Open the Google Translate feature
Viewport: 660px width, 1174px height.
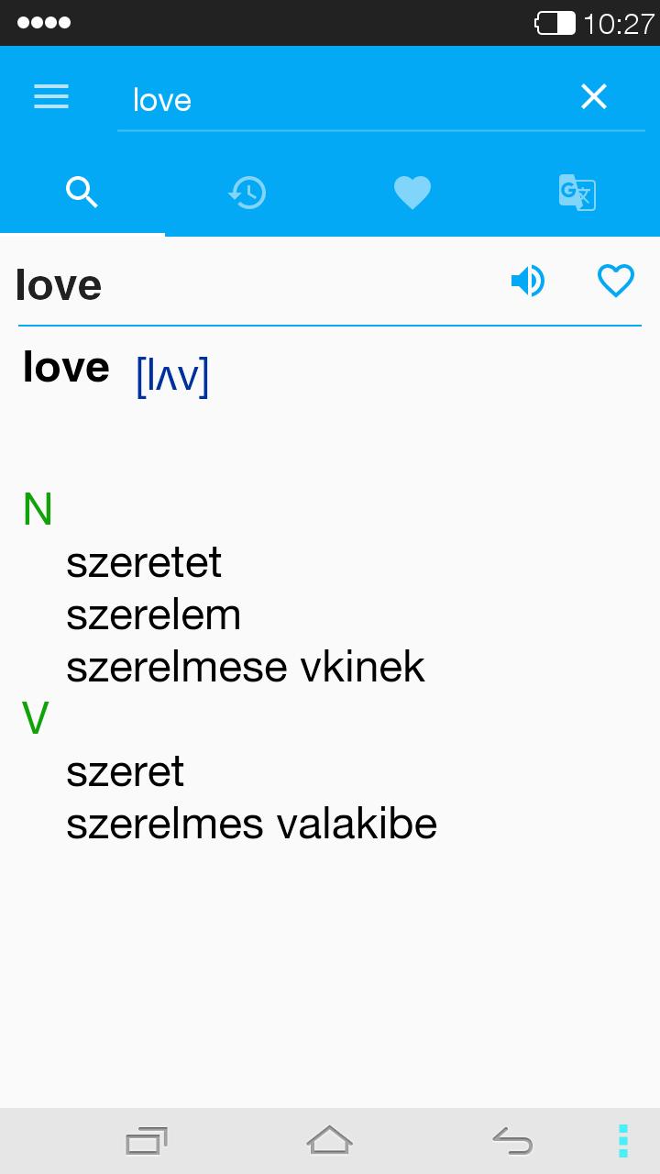point(577,192)
